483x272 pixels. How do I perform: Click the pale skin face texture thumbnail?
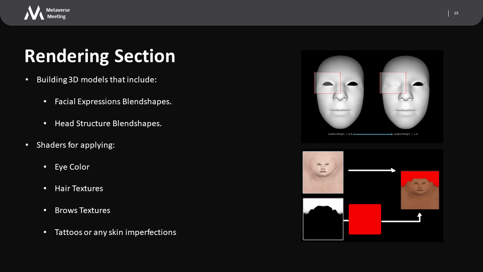coord(323,172)
